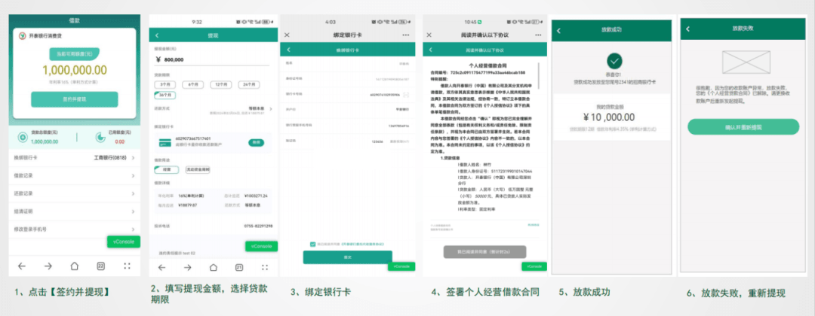The image size is (815, 316).
Task: Click the 提现金额 input showing 800,000
Action: (x=211, y=59)
